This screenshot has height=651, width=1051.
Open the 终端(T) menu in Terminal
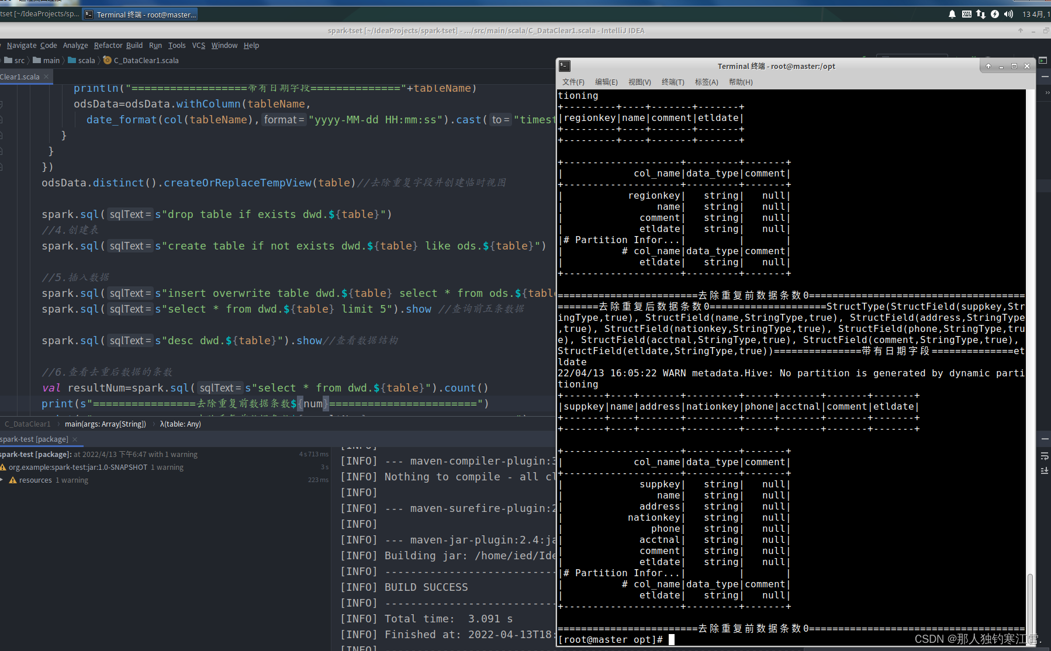(673, 82)
